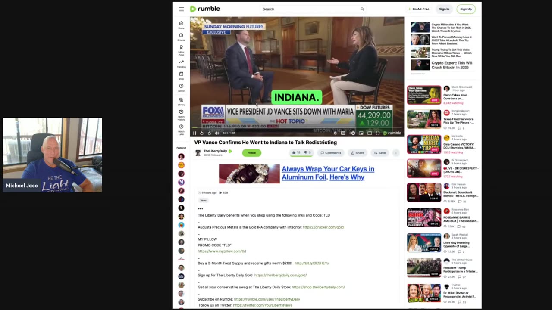Rewind the video with the back arrow
This screenshot has height=310, width=552.
(x=201, y=133)
